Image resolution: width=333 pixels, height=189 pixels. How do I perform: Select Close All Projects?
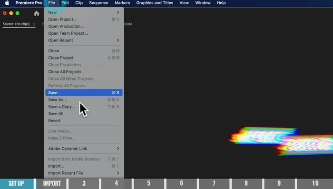[84, 72]
